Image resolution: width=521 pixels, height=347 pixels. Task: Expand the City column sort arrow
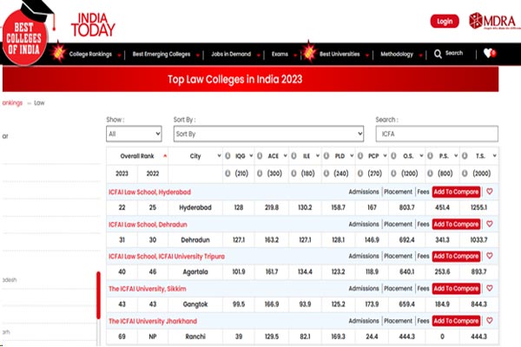point(219,156)
